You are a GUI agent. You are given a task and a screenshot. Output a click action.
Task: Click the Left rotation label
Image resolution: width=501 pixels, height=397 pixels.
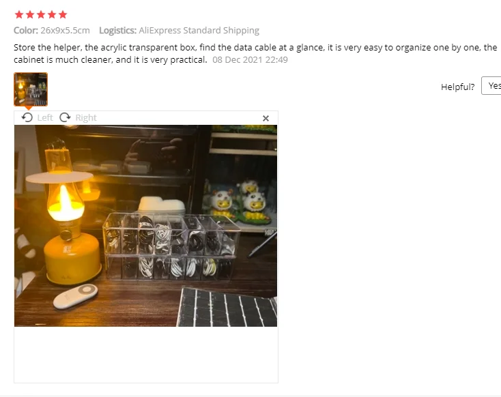click(x=45, y=118)
